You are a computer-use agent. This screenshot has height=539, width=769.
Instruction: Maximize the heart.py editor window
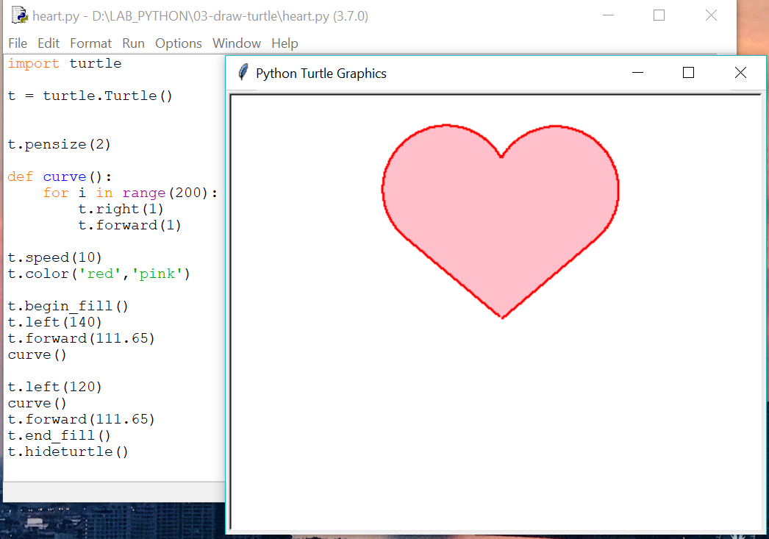coord(659,15)
